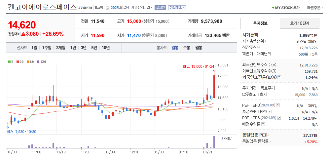Switch to the 투자정보 tab
This screenshot has width=329, height=157.
260,23
